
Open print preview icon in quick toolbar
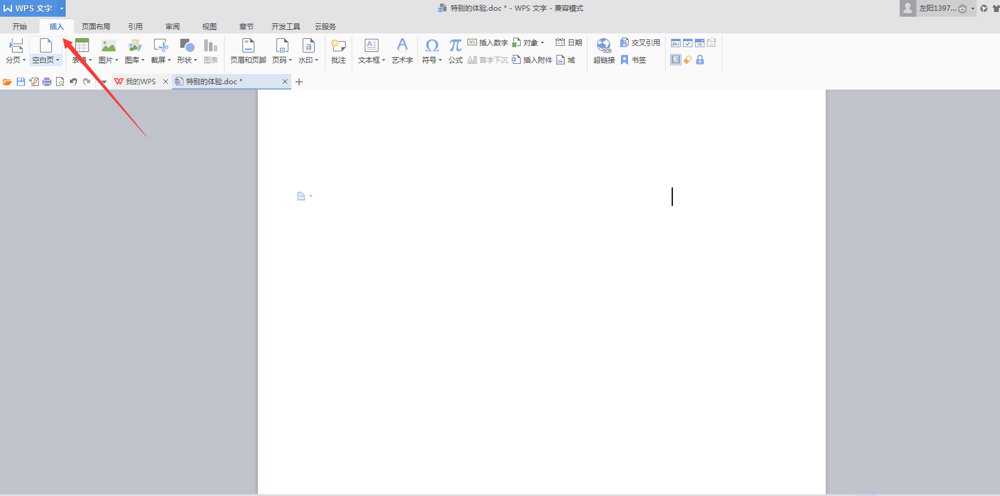pos(60,82)
